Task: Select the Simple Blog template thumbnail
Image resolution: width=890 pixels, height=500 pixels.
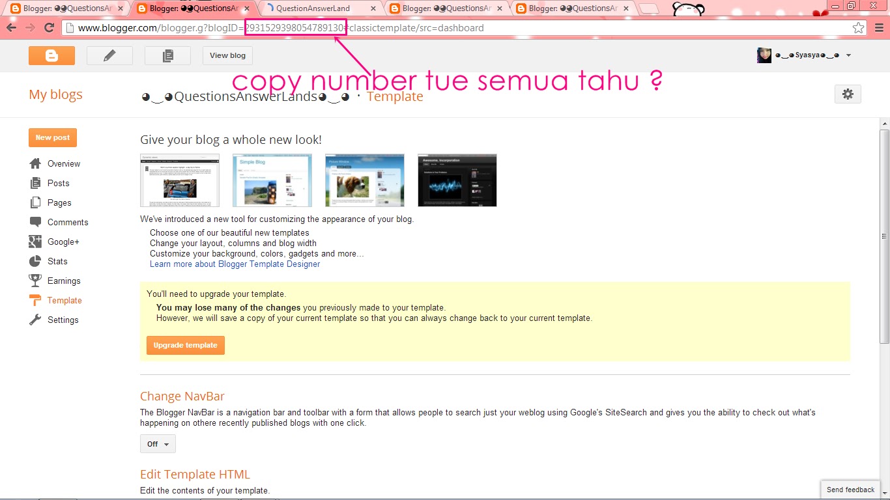Action: point(272,180)
